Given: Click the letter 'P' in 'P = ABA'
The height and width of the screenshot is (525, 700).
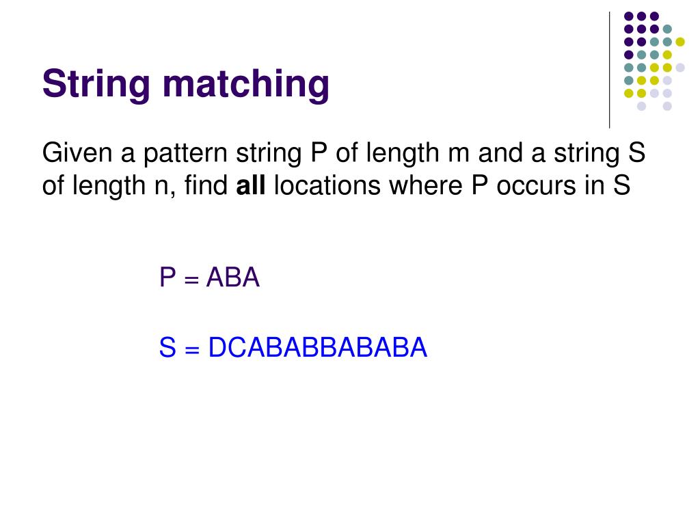Looking at the screenshot, I should [168, 278].
